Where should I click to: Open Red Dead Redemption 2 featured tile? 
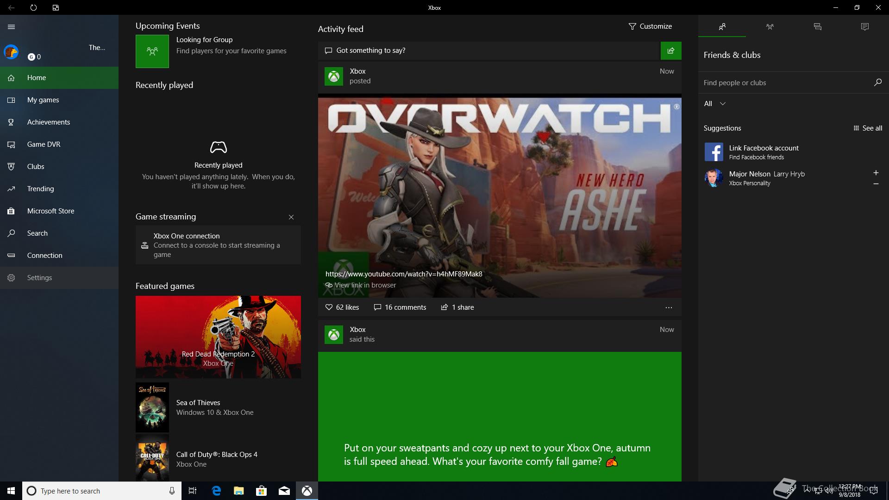coord(218,337)
